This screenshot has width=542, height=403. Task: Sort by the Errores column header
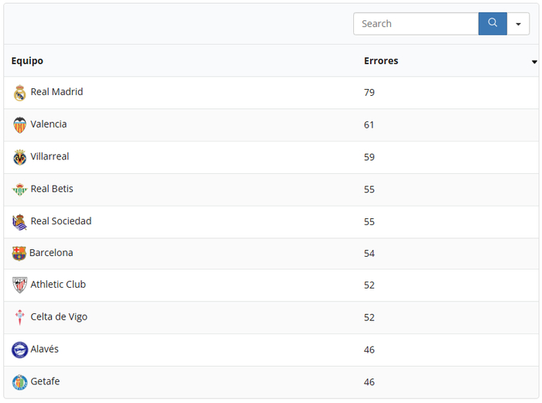pos(381,60)
